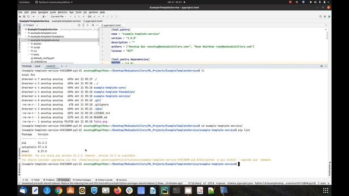Open terminal panel settings gear

point(321,66)
